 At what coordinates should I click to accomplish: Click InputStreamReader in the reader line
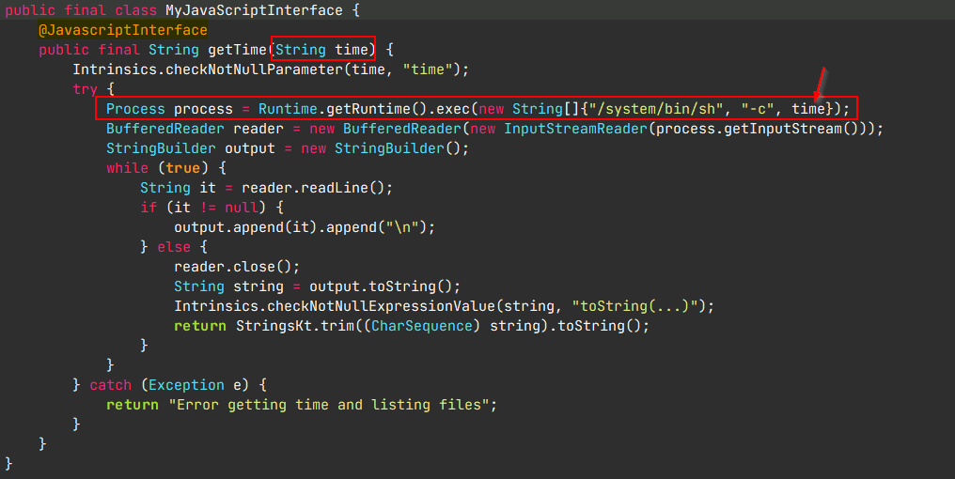pos(575,129)
